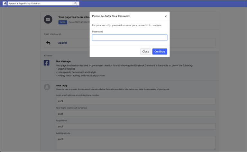Click the Your name input field
247x152 pixels.
point(136,114)
